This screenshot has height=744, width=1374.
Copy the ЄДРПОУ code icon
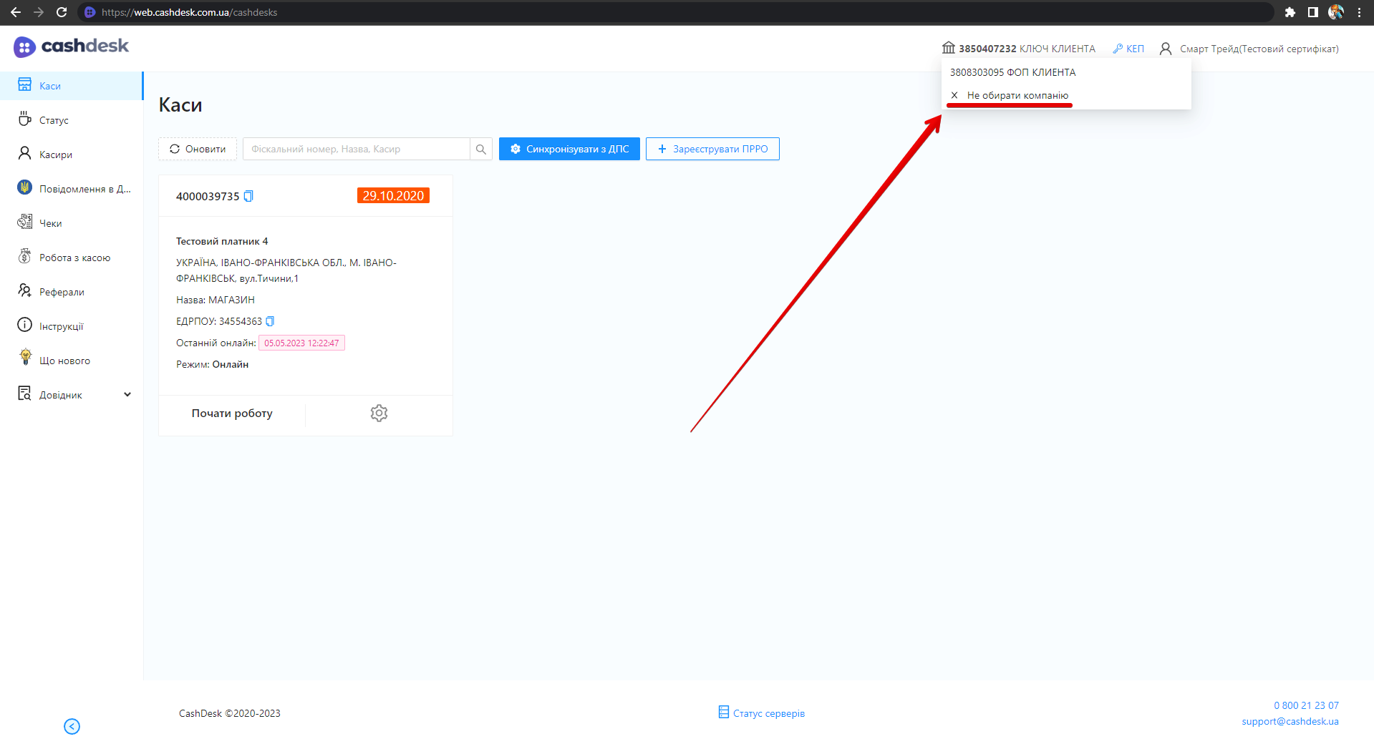pos(270,321)
